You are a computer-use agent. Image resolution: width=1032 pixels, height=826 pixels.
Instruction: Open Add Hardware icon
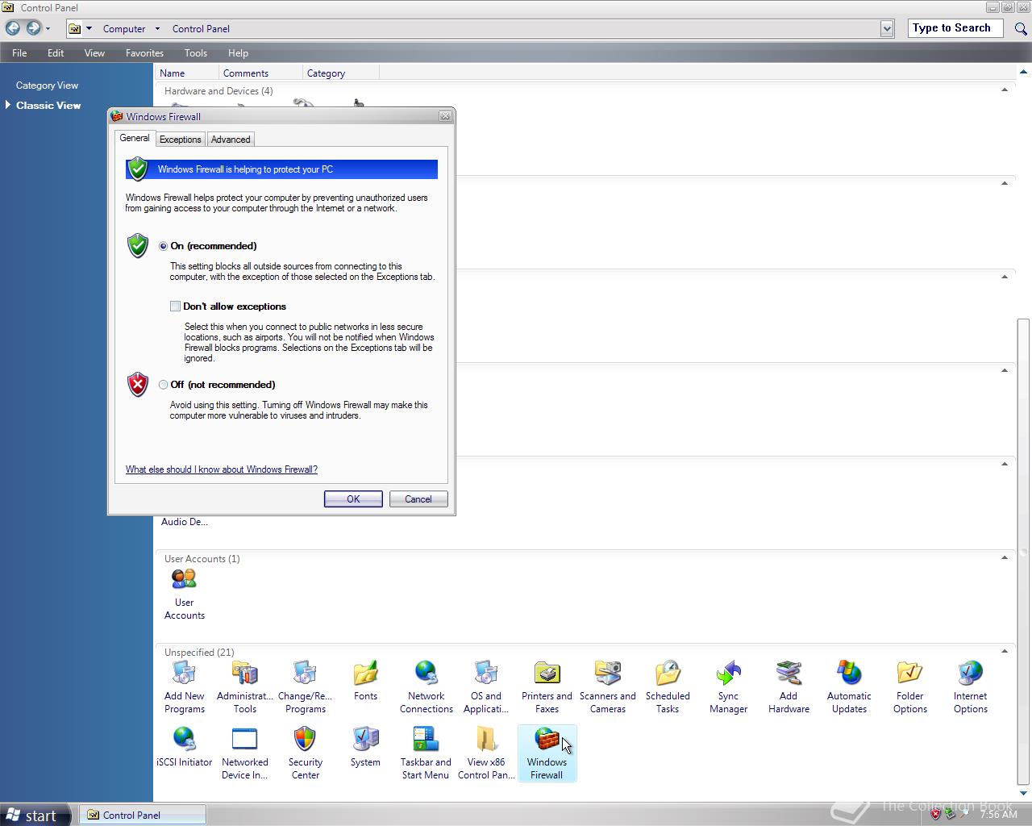click(x=789, y=687)
